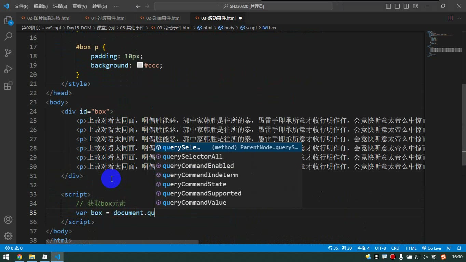Click the Sogou input method tray icon

point(443,257)
